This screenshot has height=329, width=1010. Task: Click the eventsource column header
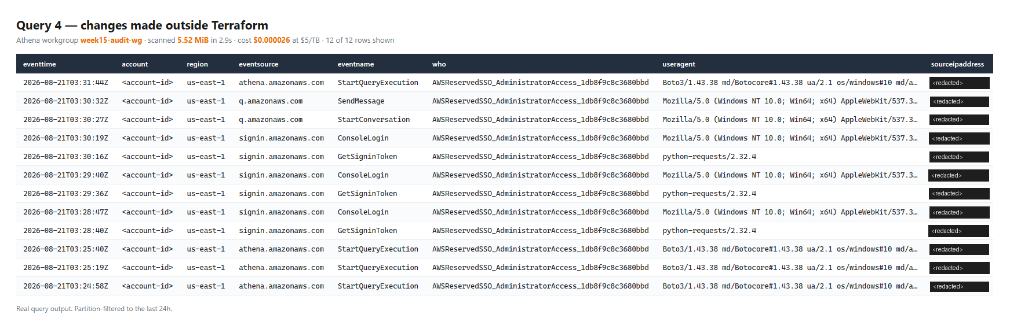click(258, 64)
